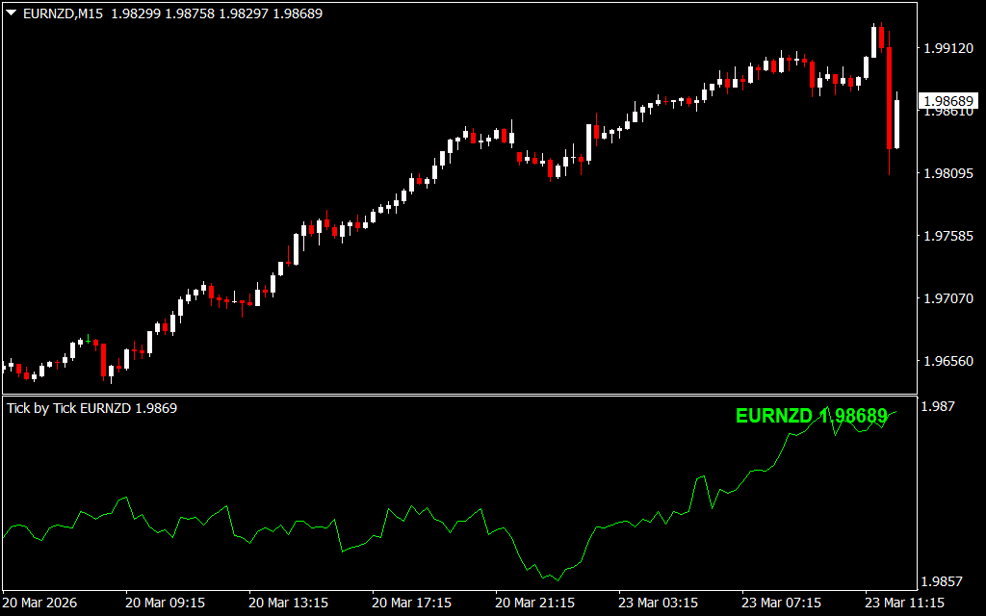Click the green EURNZD 1.98689 text label
The width and height of the screenshot is (986, 616).
pos(811,416)
